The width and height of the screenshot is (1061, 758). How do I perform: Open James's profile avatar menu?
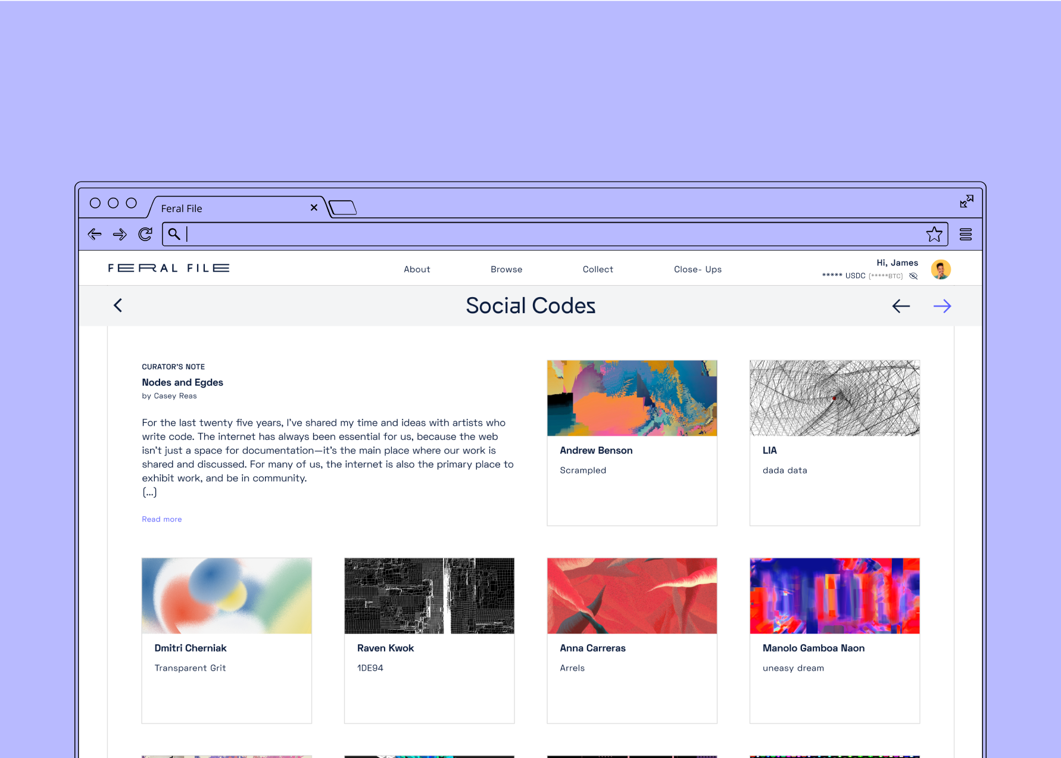point(941,270)
